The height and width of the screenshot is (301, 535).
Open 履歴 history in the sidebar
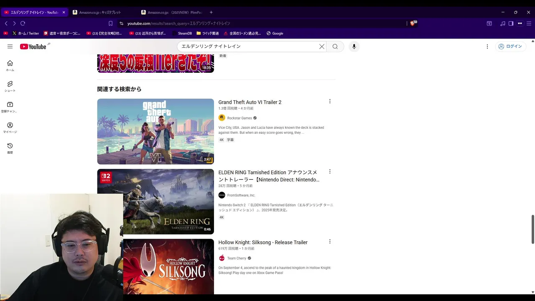tap(10, 148)
